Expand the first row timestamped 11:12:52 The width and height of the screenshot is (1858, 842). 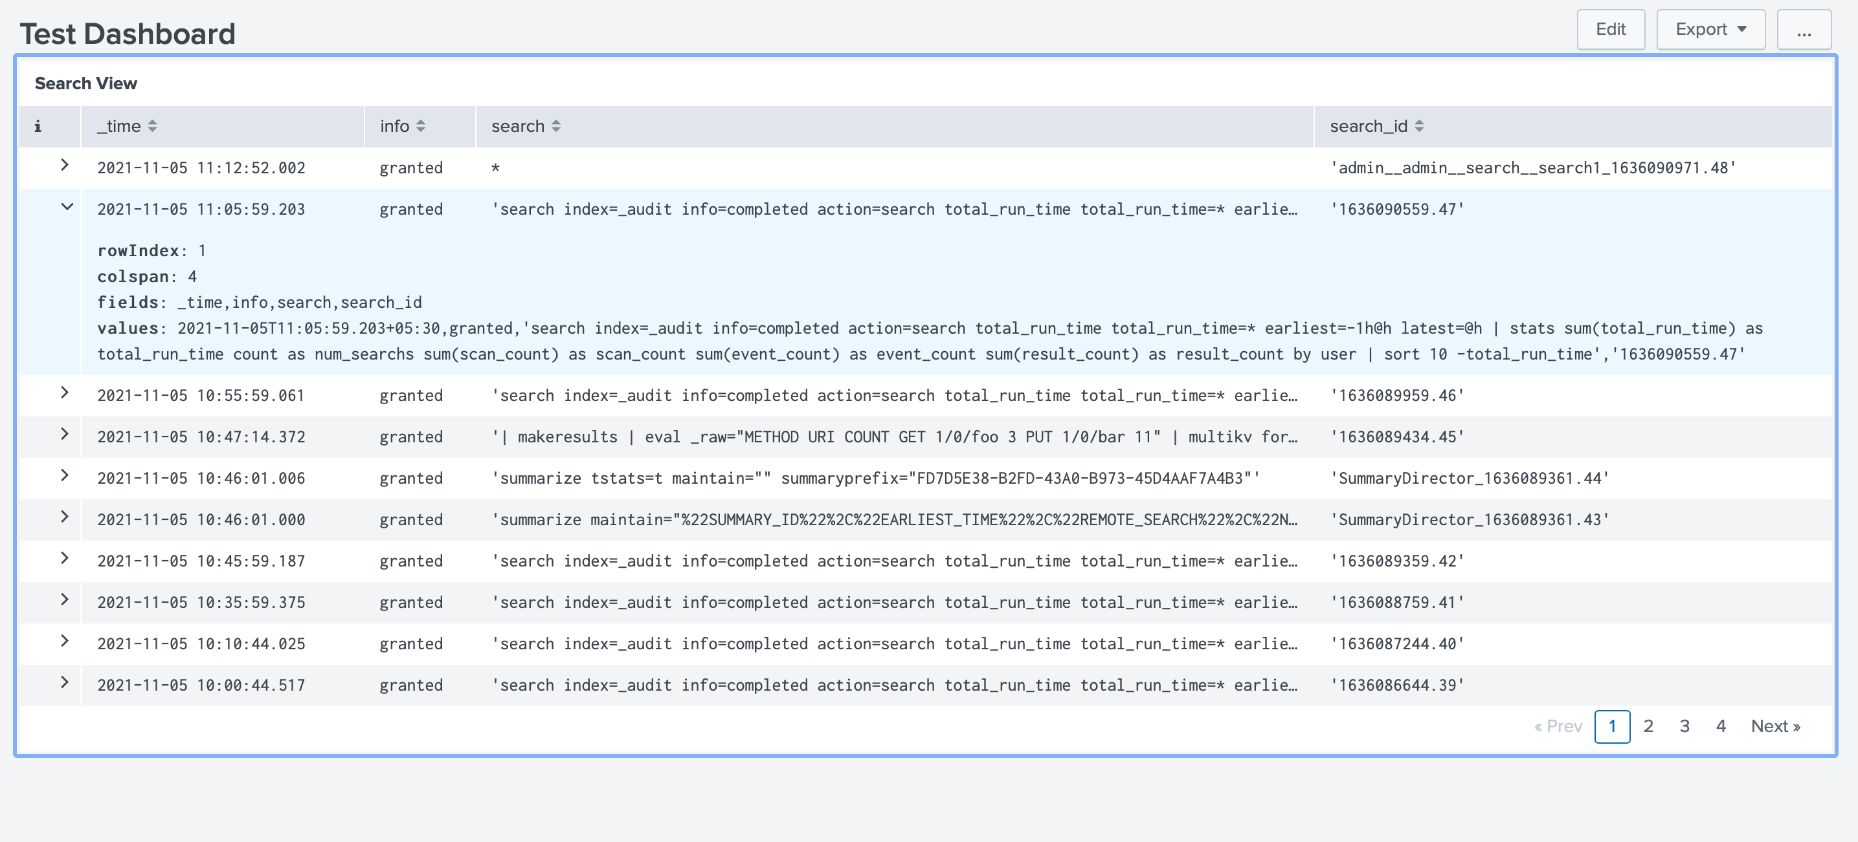[x=65, y=166]
